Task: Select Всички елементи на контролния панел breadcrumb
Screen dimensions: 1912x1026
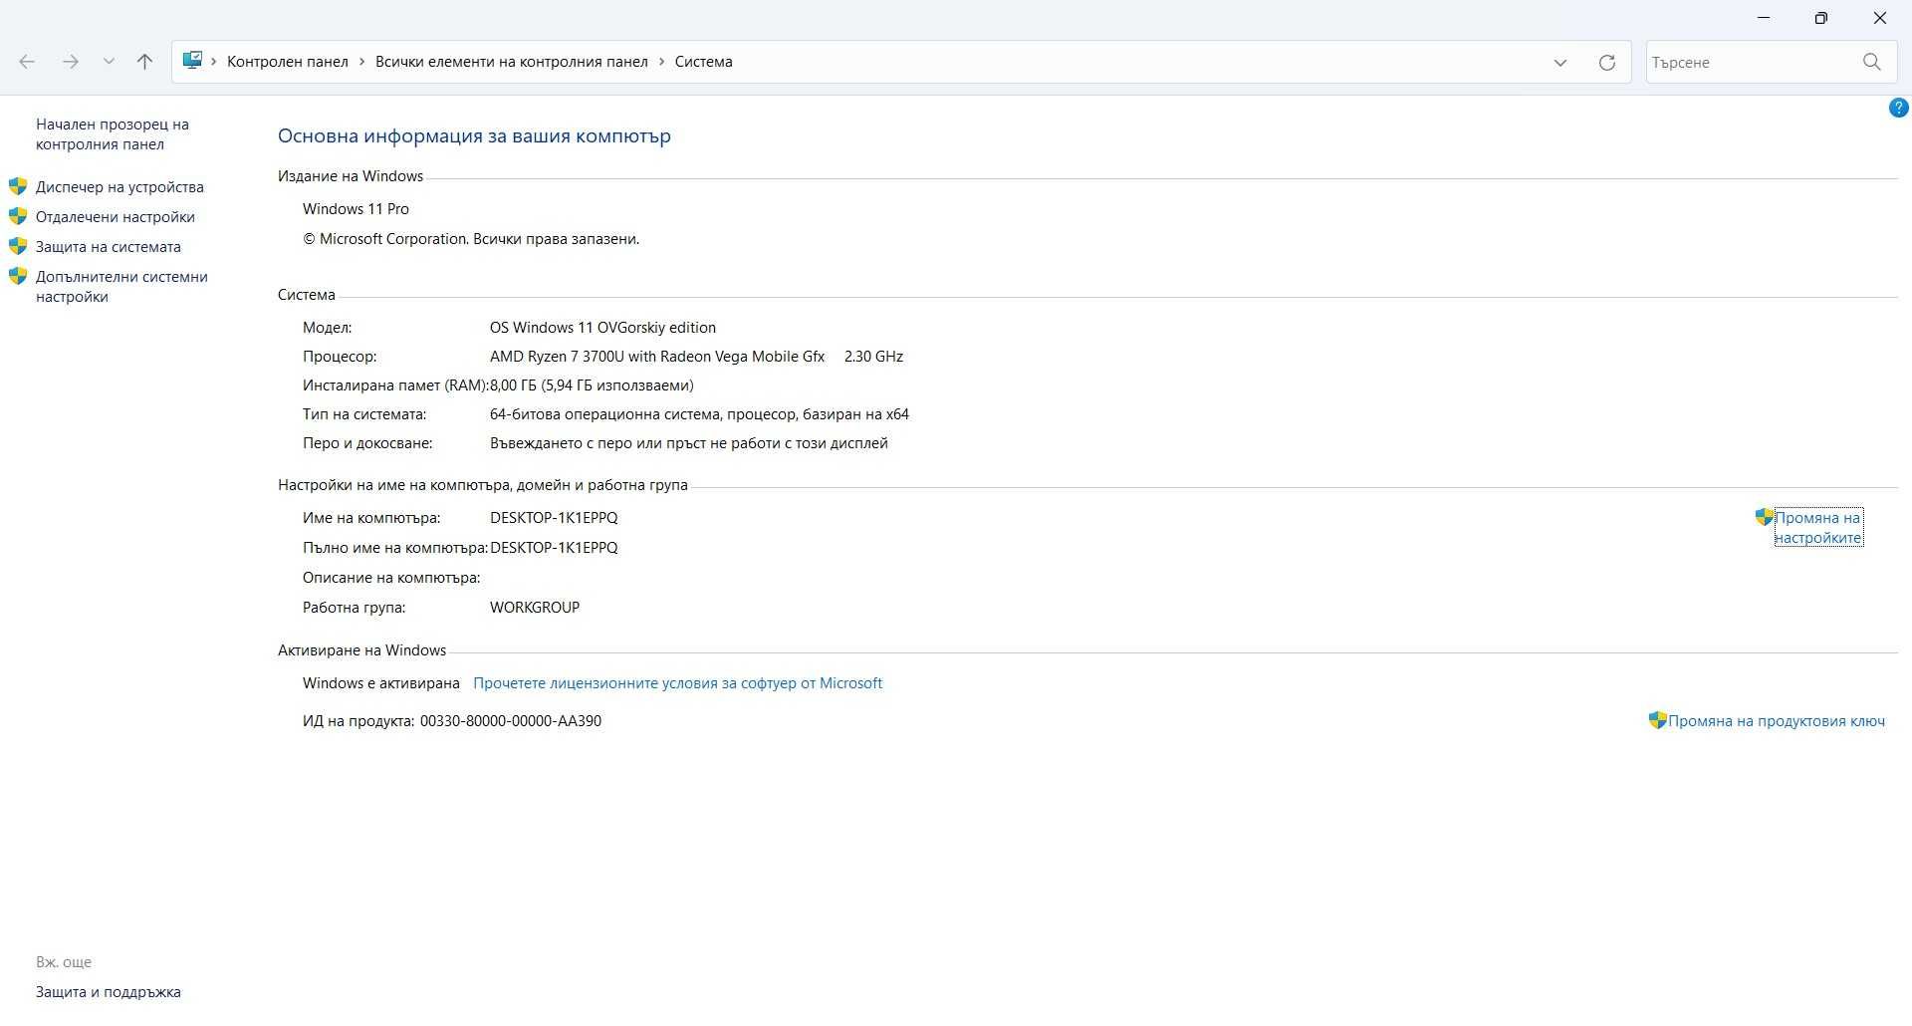Action: tap(511, 62)
